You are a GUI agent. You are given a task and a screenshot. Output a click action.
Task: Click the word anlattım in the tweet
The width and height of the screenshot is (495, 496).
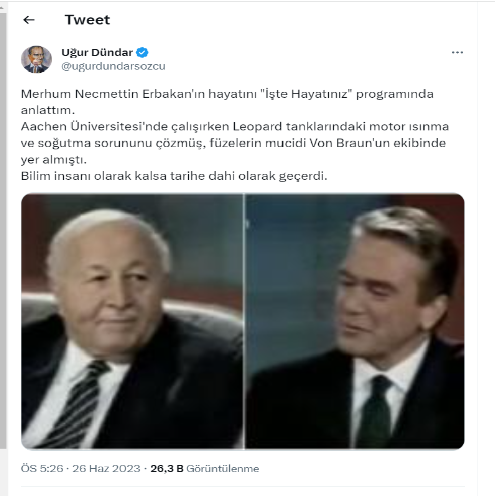pyautogui.click(x=48, y=110)
